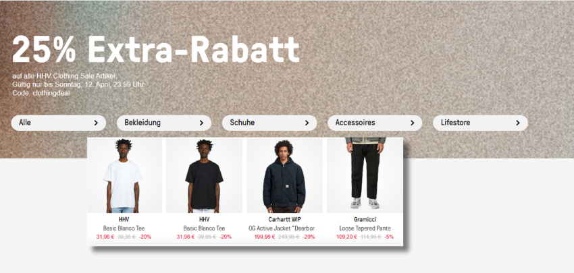Click the chevron arrow in the Alle pill
The height and width of the screenshot is (273, 574).
[x=96, y=123]
